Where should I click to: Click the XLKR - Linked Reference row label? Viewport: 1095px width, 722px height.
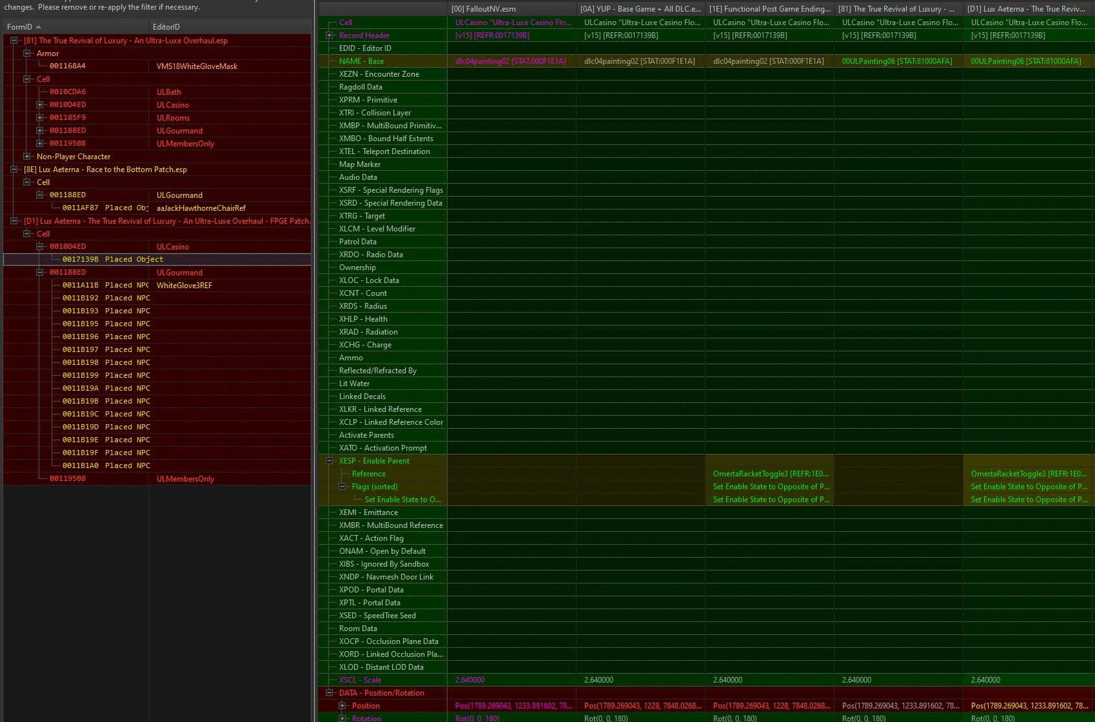coord(380,409)
